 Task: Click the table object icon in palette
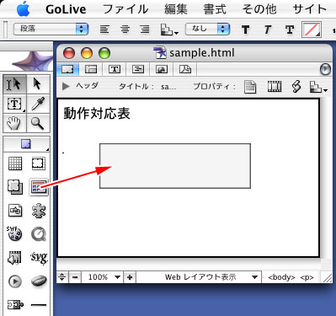click(39, 187)
